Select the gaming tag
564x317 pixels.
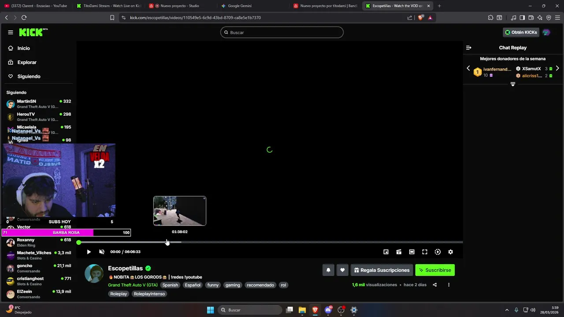233,285
